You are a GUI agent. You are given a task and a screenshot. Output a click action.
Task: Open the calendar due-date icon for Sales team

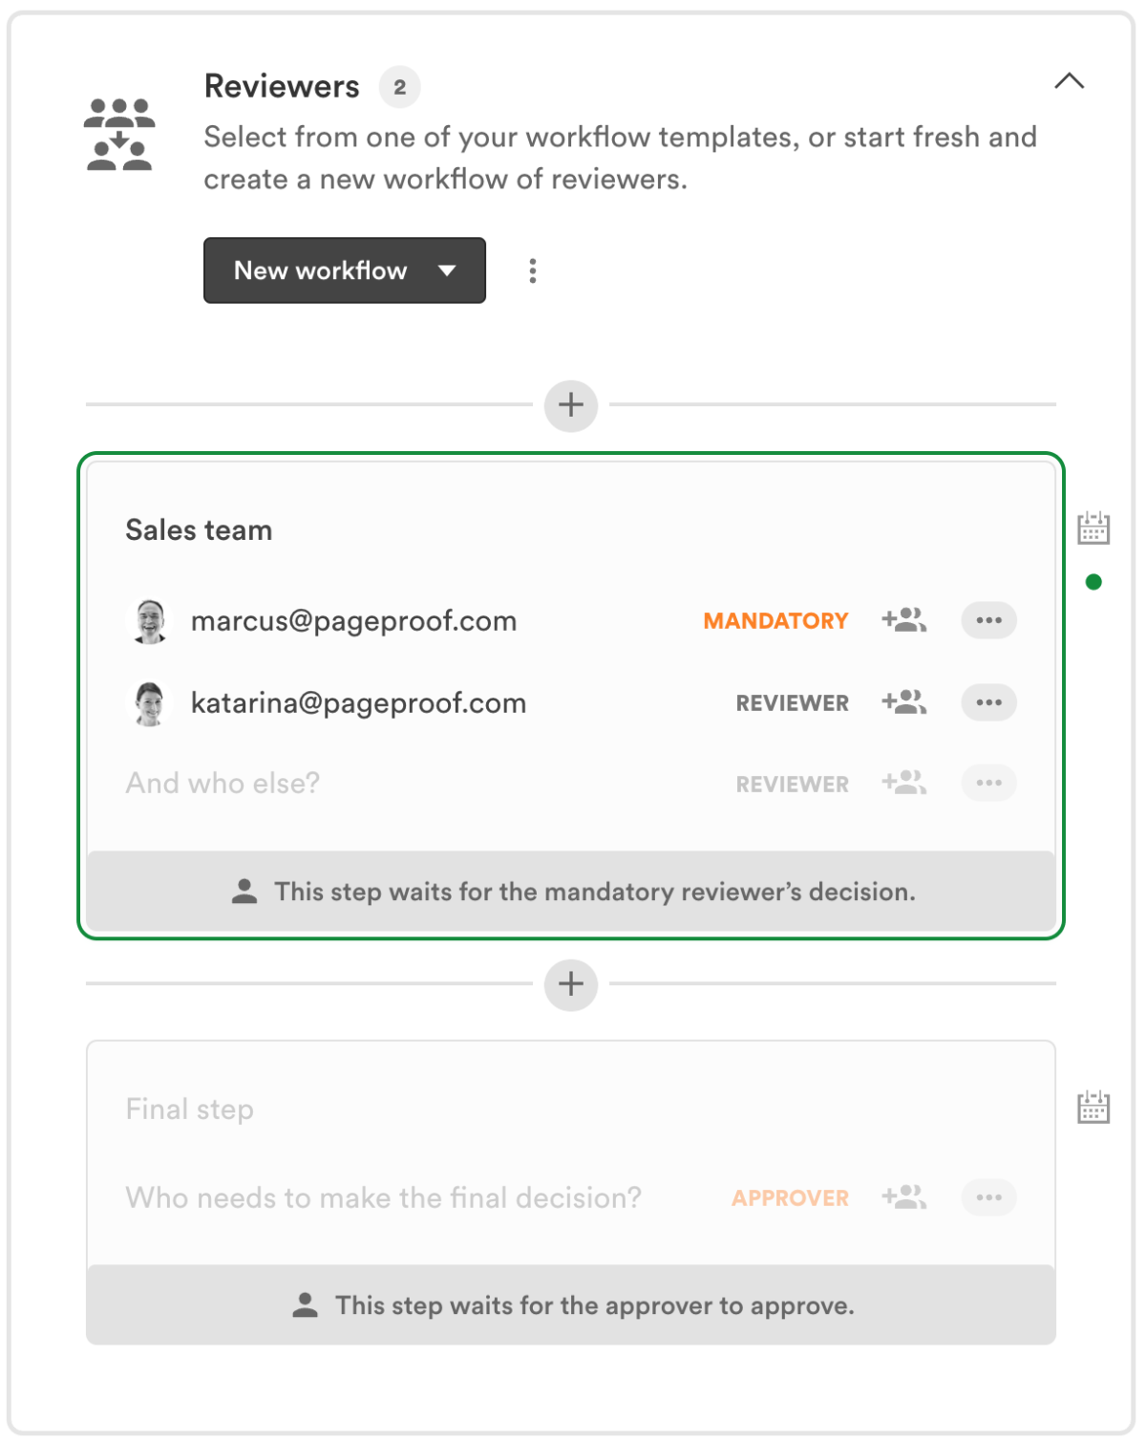click(x=1092, y=527)
